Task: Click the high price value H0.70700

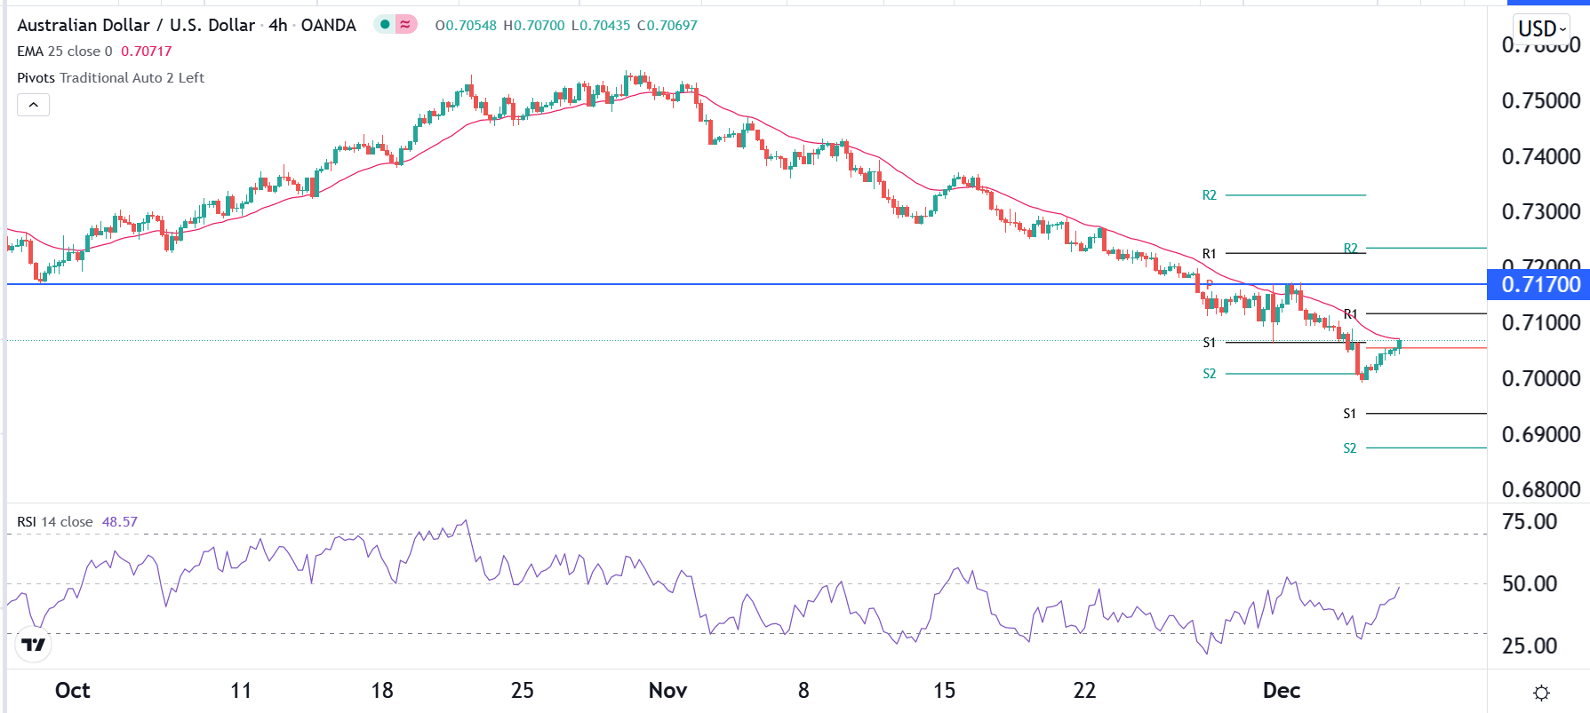Action: coord(534,25)
